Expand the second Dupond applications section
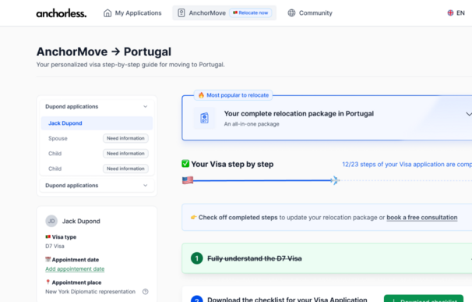 point(146,185)
